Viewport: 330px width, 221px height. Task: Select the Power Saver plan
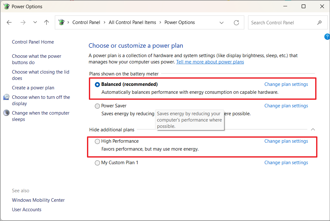97,106
